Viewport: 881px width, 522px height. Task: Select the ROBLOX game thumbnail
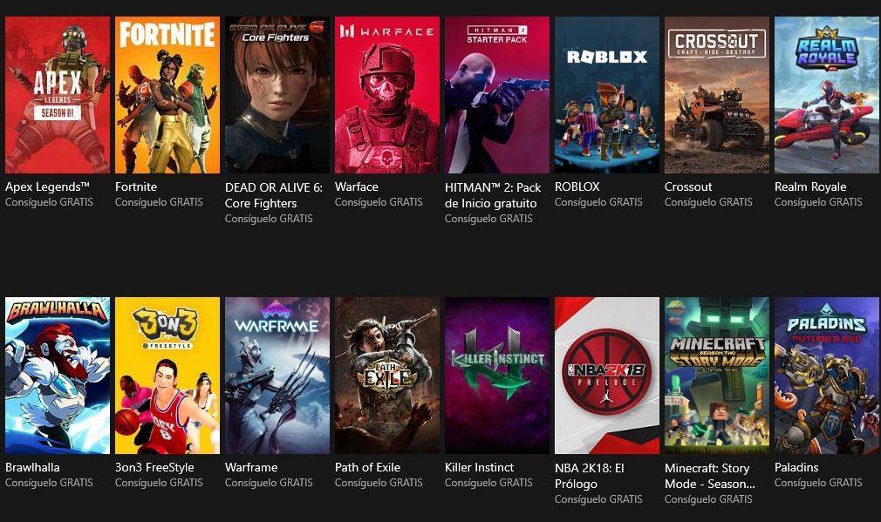click(607, 95)
